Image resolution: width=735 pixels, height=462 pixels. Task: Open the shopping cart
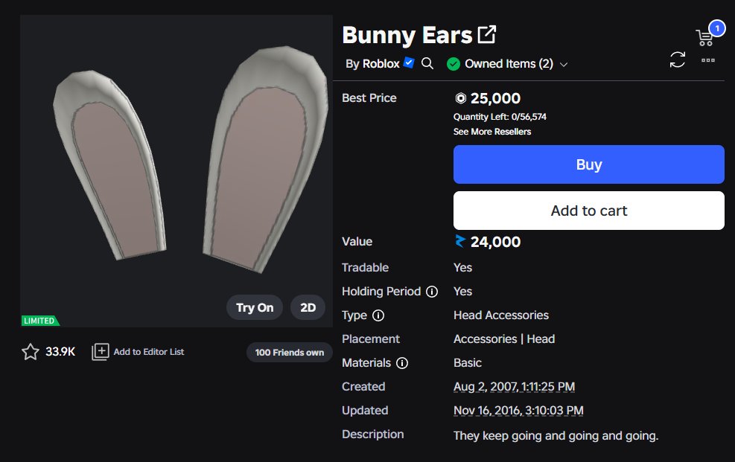[704, 37]
